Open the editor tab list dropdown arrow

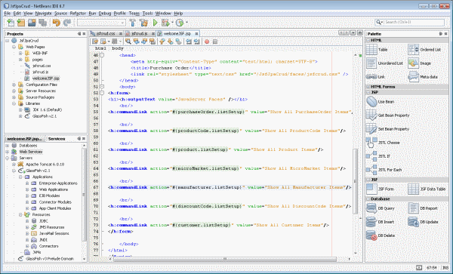[353, 33]
